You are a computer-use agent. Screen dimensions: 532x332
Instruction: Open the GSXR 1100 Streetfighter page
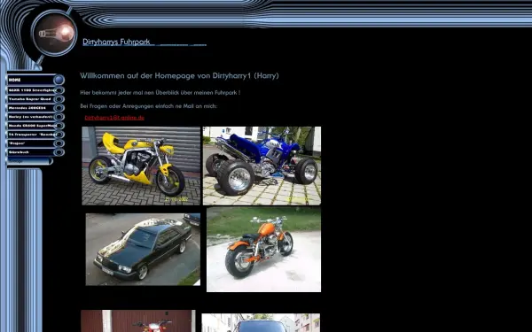click(33, 90)
